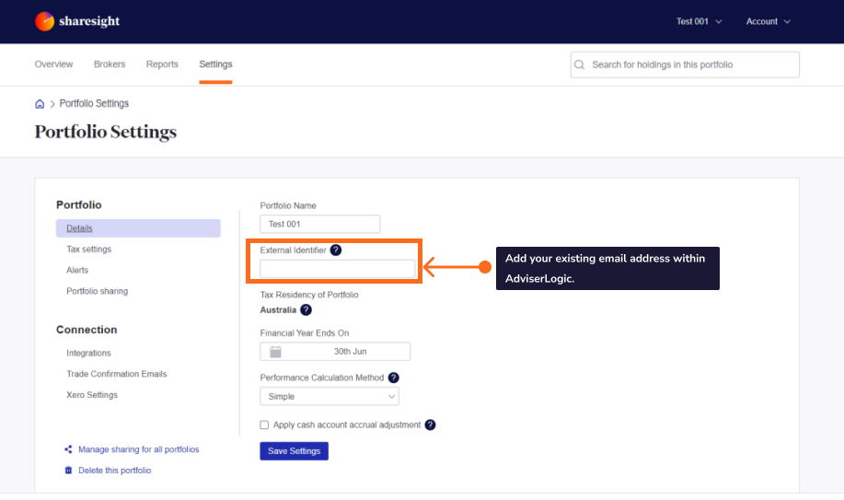Switch to the Brokers tab
This screenshot has height=500, width=844.
(110, 64)
